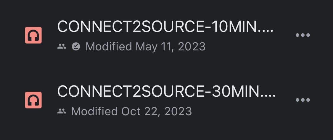Click the headphone audio icon for CONNECT2SOURCE-30MIN
The image size is (333, 140).
tap(33, 100)
